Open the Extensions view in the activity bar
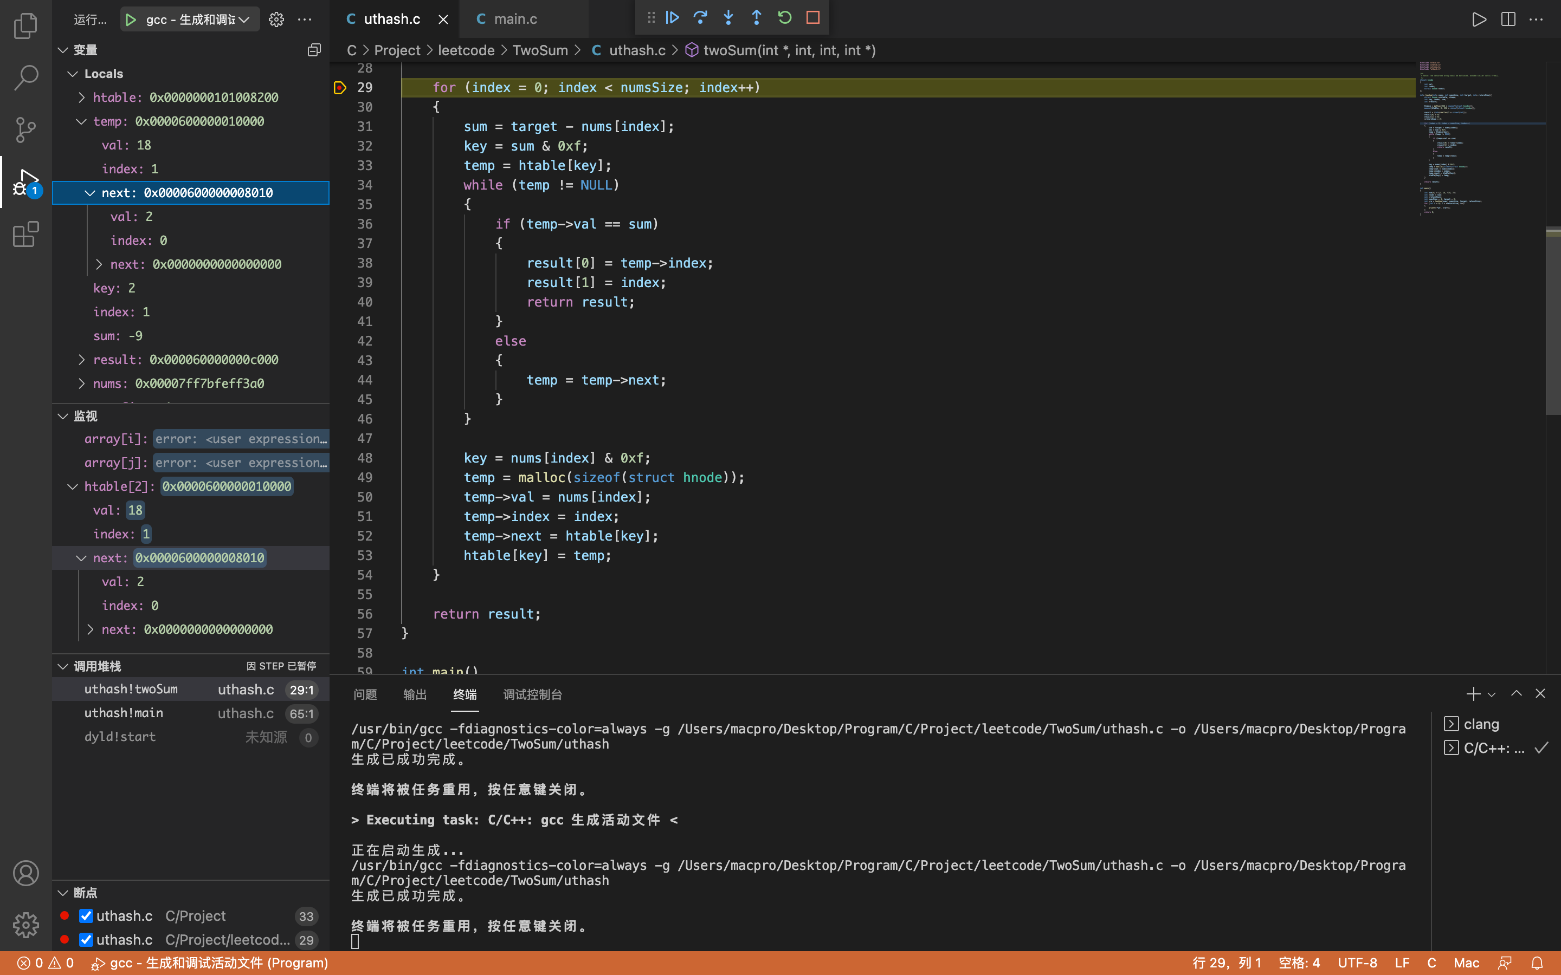This screenshot has height=975, width=1561. point(26,234)
